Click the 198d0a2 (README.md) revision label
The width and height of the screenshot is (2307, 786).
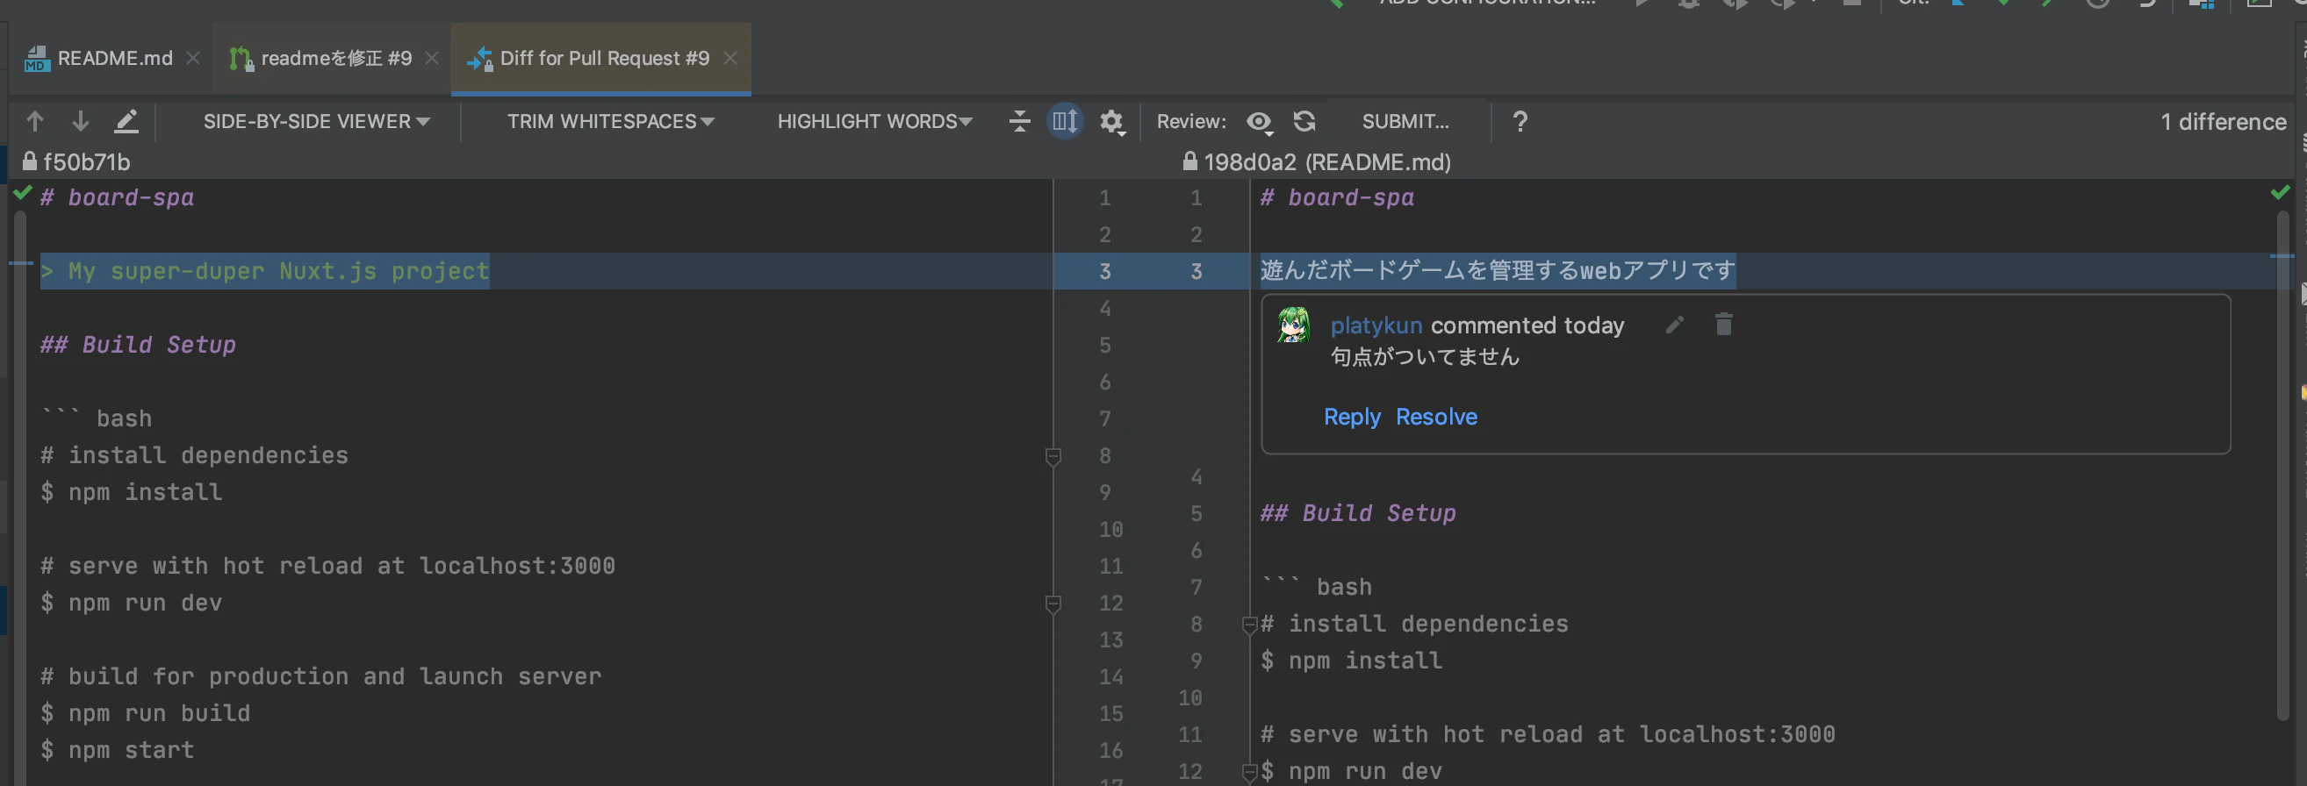[1327, 162]
